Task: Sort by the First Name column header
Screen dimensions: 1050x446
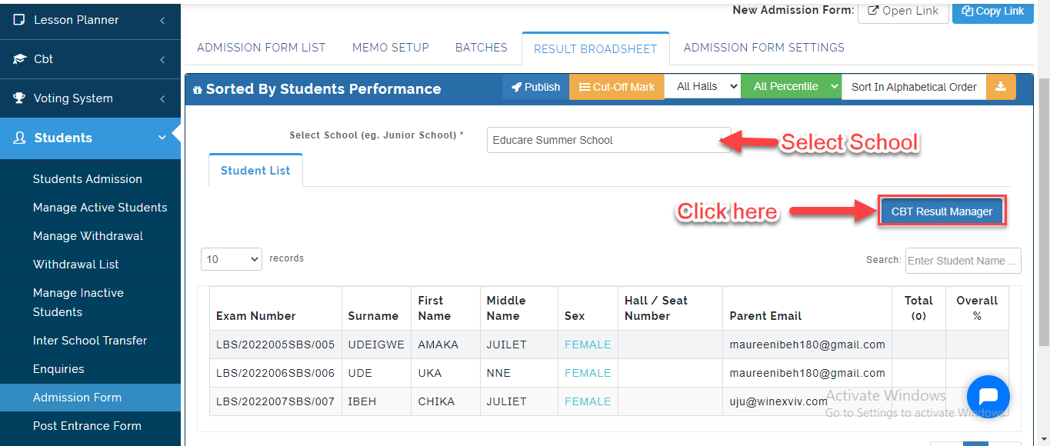Action: click(445, 308)
